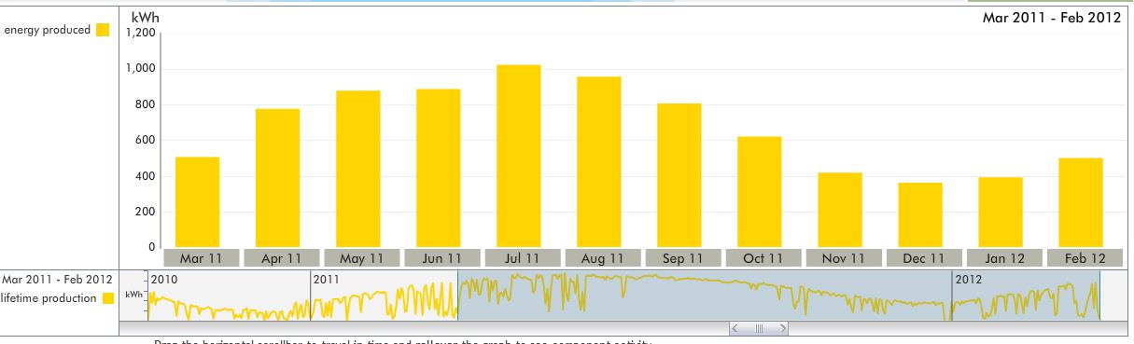Viewport: 1134px width, 344px height.
Task: Select the May 11 energy bar
Action: [358, 168]
